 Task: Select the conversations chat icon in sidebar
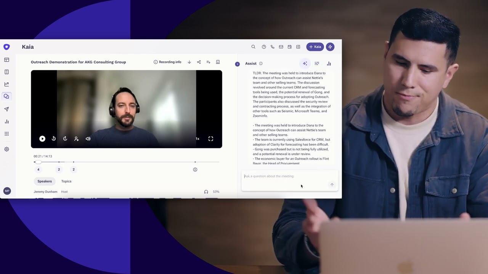6,97
